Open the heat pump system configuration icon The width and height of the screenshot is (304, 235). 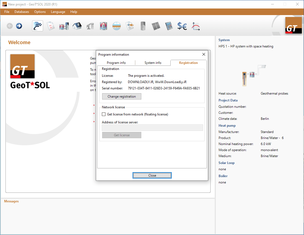pyautogui.click(x=64, y=26)
